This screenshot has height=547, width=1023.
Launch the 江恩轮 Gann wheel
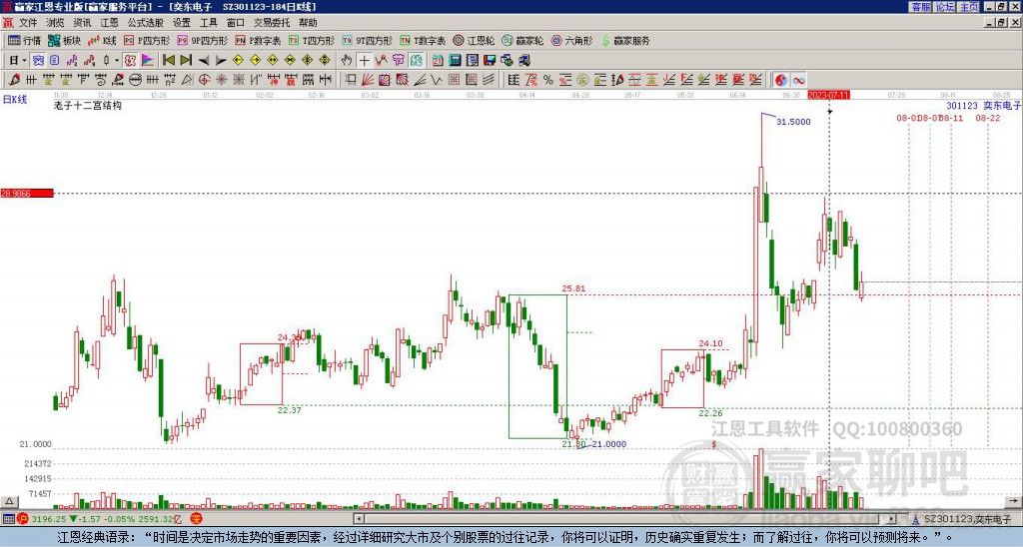click(474, 40)
